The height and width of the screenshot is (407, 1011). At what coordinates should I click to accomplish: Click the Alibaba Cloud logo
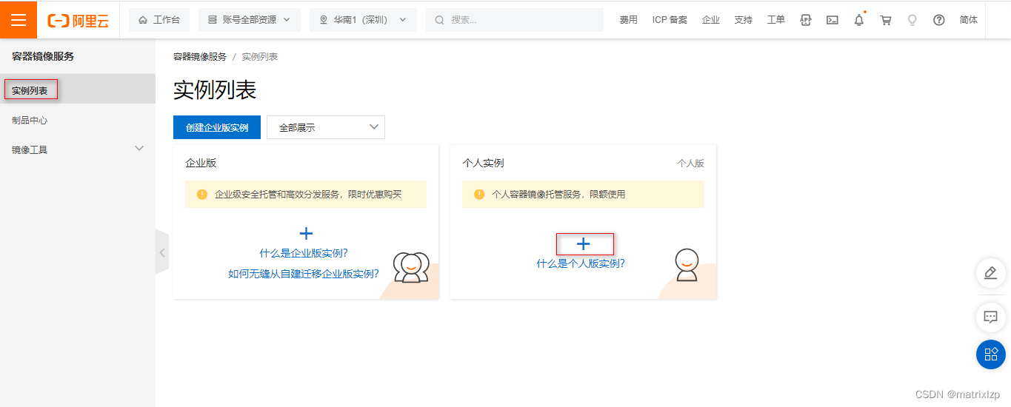point(78,20)
